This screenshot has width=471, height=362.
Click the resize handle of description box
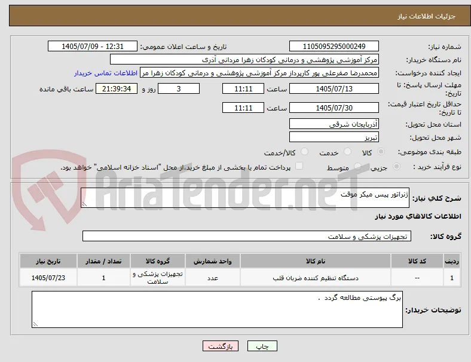[x=85, y=204]
